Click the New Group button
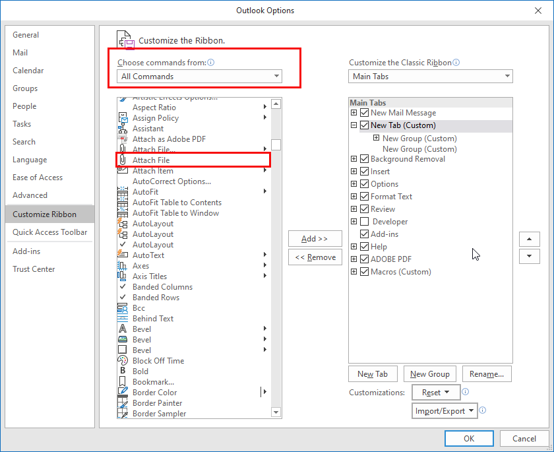 click(x=429, y=374)
